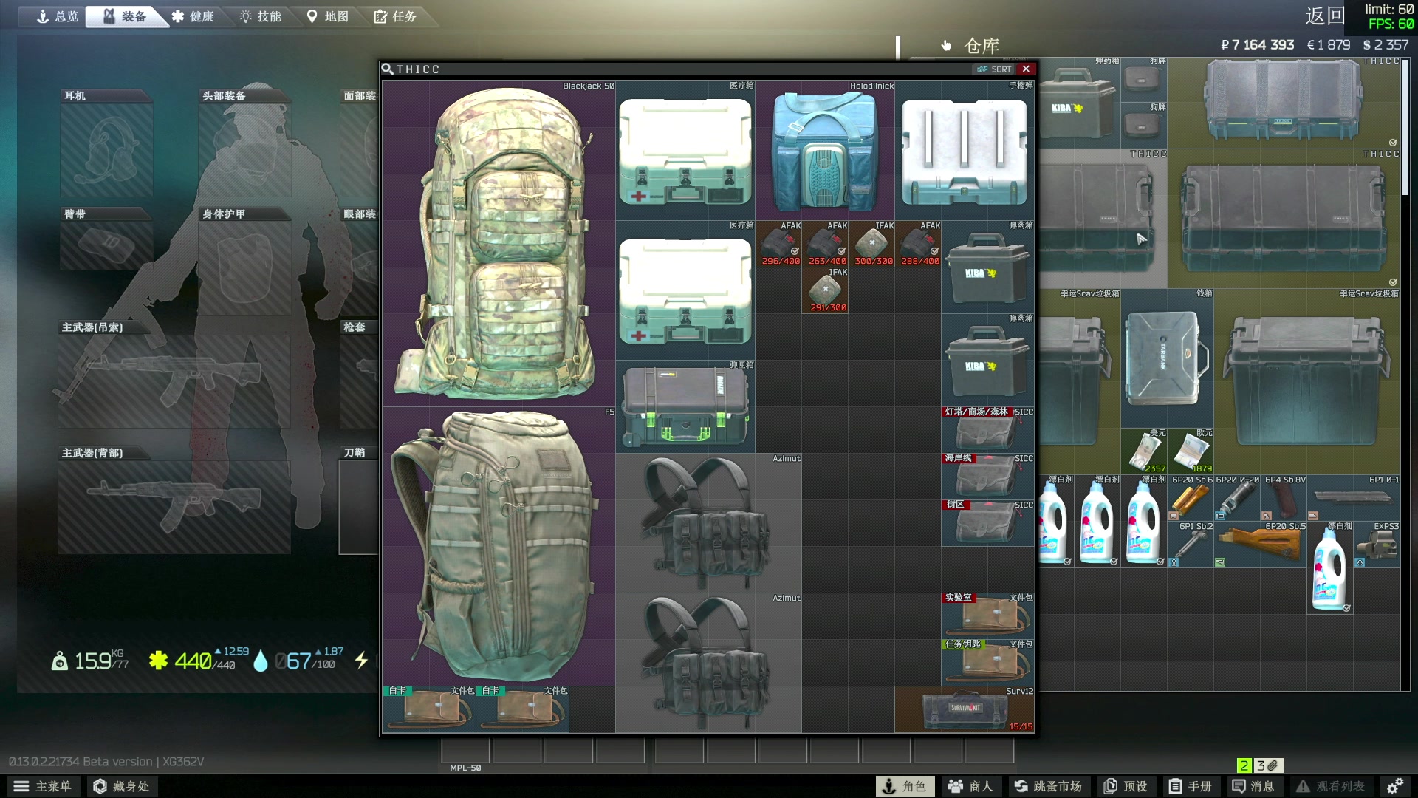This screenshot has height=798, width=1418.
Task: Select the SICC pouch tagged 灯塔/商场/森林
Action: pyautogui.click(x=988, y=430)
